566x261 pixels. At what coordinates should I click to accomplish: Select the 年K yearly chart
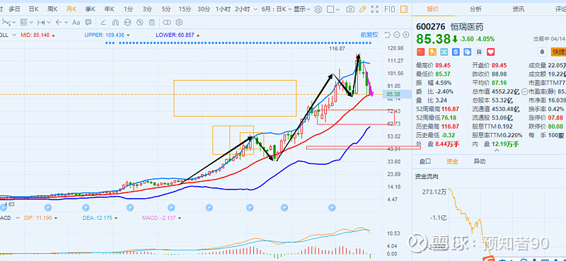[x=109, y=9]
